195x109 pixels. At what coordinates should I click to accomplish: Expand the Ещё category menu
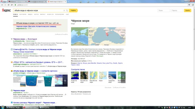pyautogui.click(x=67, y=14)
